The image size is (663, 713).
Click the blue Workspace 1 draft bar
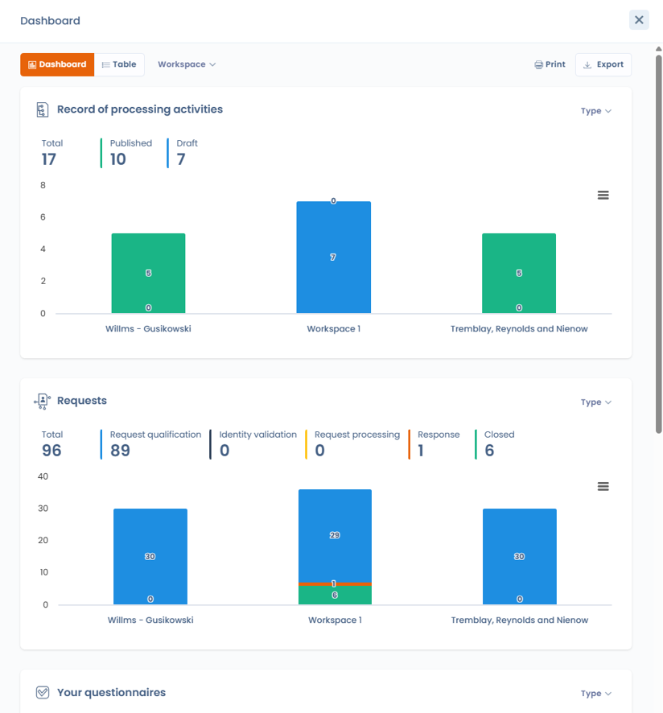(334, 258)
